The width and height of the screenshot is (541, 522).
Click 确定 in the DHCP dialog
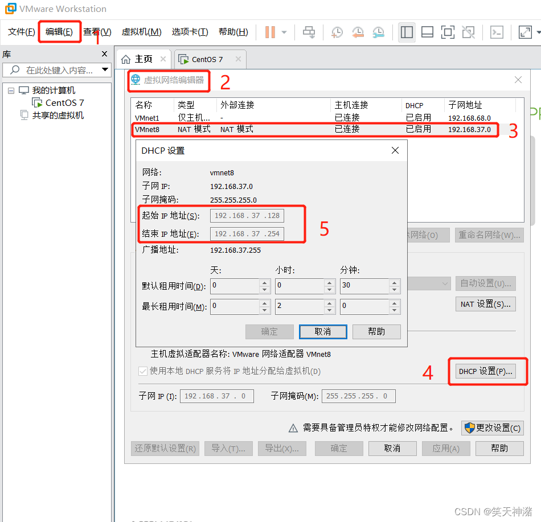pyautogui.click(x=269, y=332)
